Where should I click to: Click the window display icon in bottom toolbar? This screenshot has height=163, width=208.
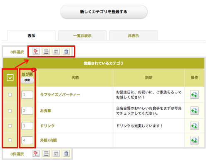pos(56,153)
